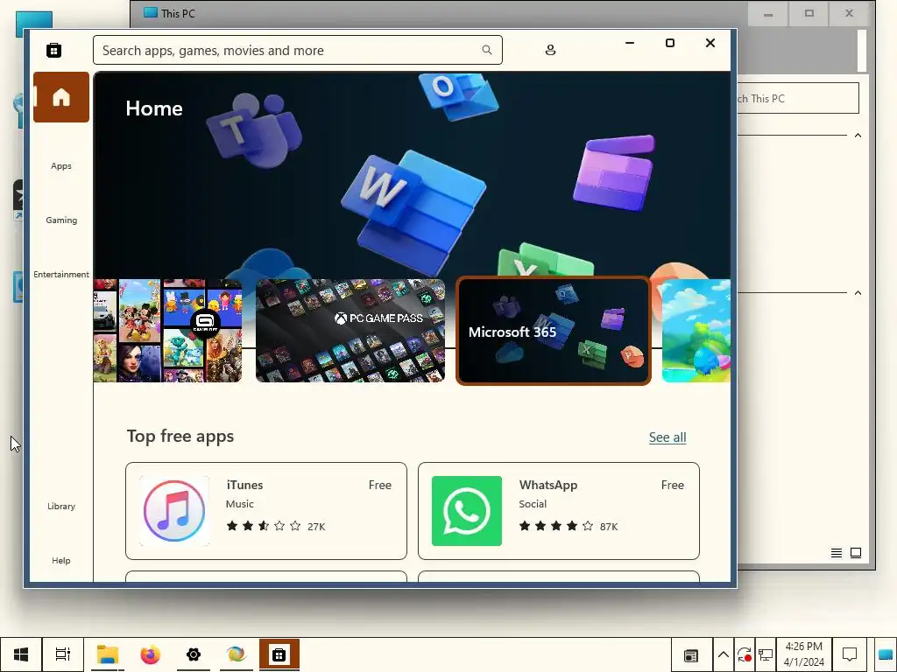Focus the Search This PC field
This screenshot has height=672, width=897.
798,98
